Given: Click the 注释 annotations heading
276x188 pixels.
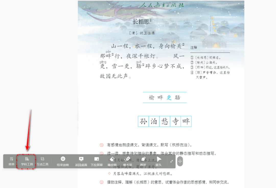Looking at the screenshot, I should (x=193, y=47).
